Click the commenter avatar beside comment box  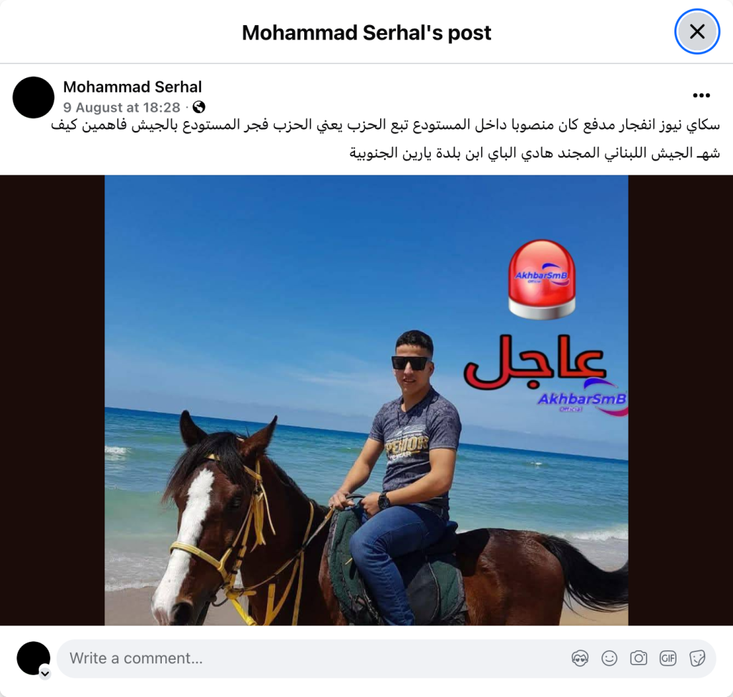click(x=33, y=658)
